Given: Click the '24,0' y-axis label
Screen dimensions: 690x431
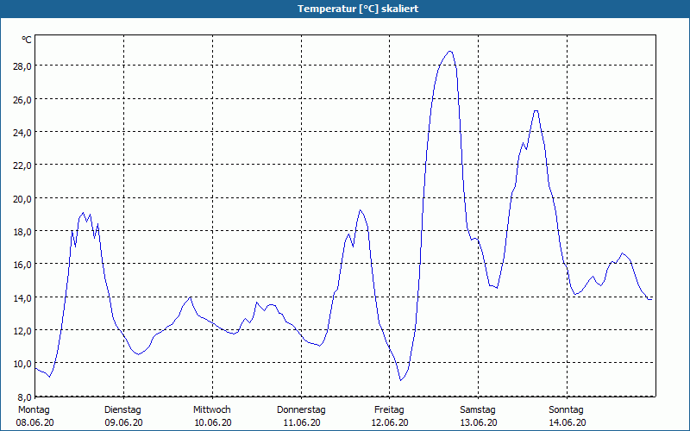Looking at the screenshot, I should click(21, 133).
